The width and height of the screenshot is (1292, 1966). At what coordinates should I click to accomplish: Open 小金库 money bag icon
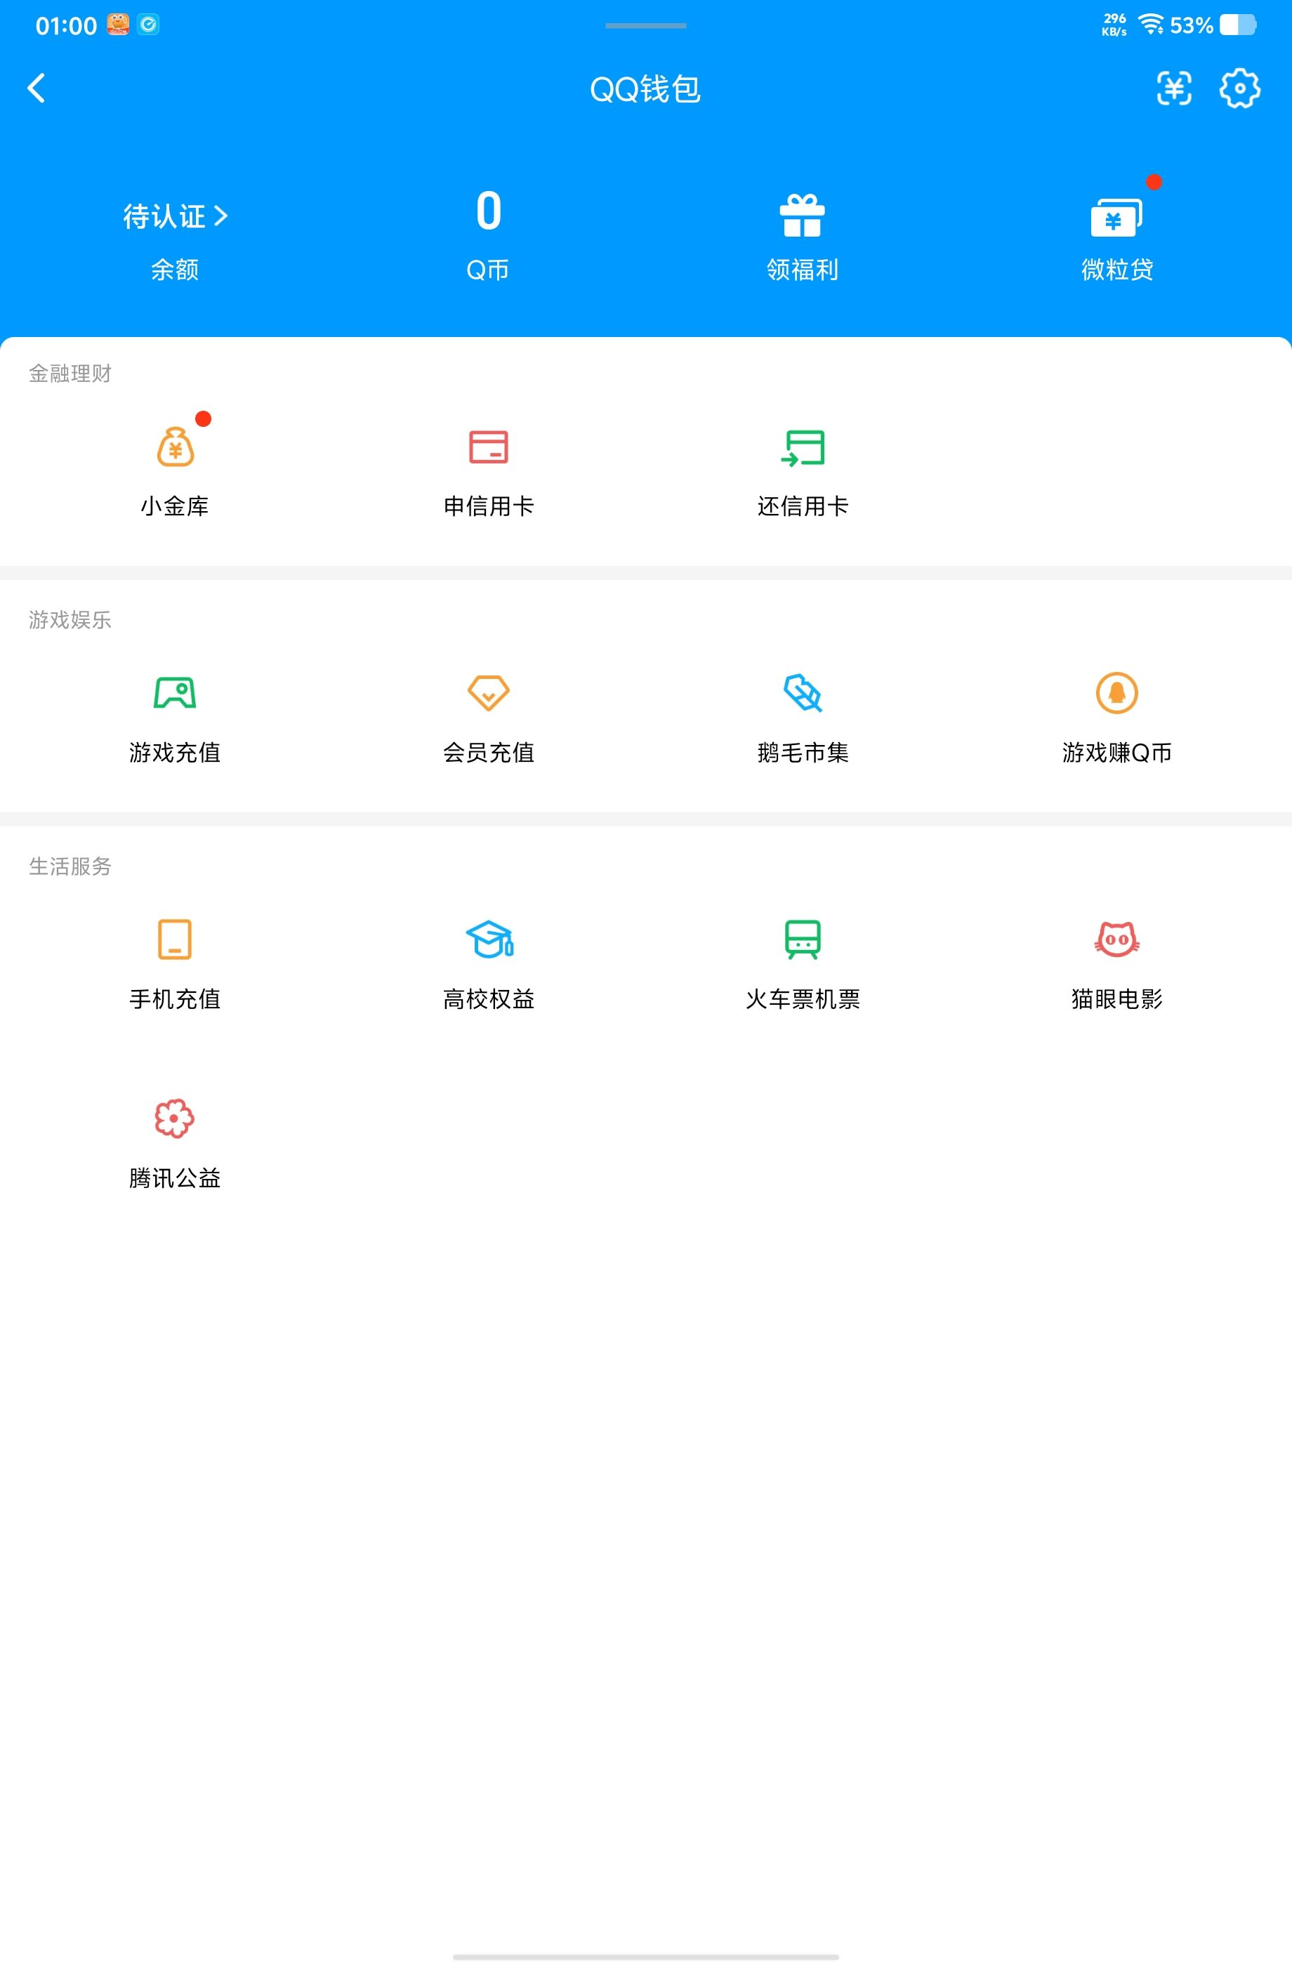click(x=175, y=447)
